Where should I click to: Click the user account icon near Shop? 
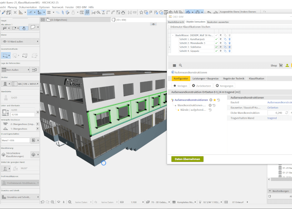[287, 66]
